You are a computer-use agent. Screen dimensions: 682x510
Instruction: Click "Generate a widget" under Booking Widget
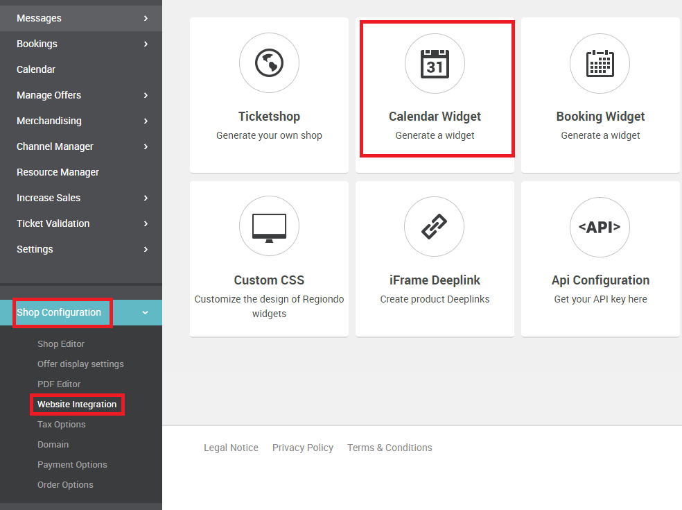[600, 135]
